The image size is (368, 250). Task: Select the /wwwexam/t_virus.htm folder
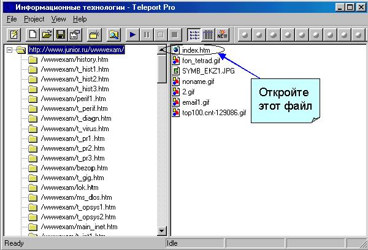point(74,129)
